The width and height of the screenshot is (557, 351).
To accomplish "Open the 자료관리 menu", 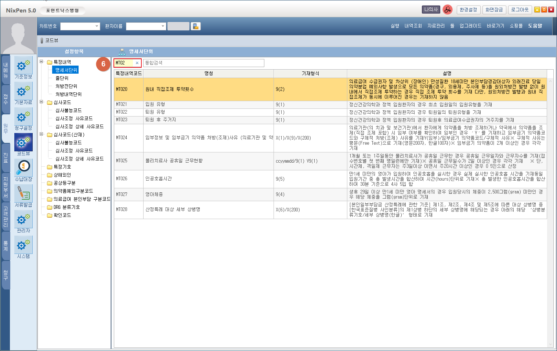I will pos(436,26).
